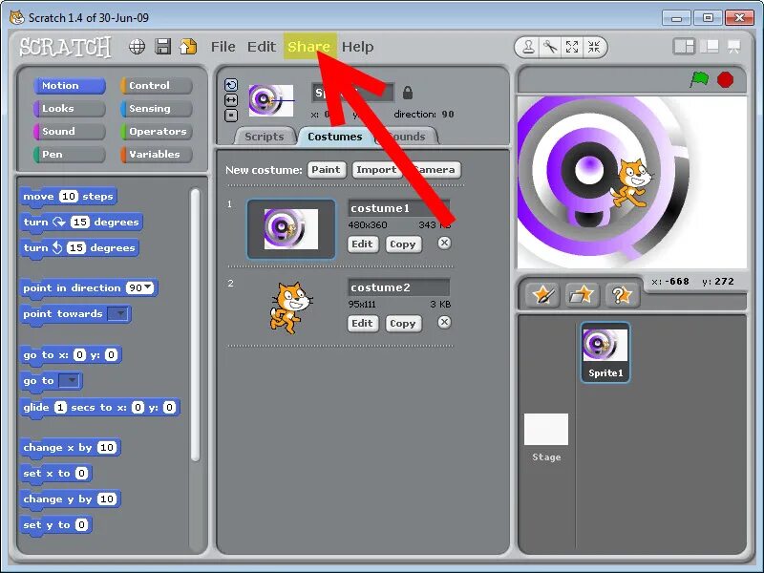Screen dimensions: 764x573
Task: Click the red stop sign button
Action: 725,79
